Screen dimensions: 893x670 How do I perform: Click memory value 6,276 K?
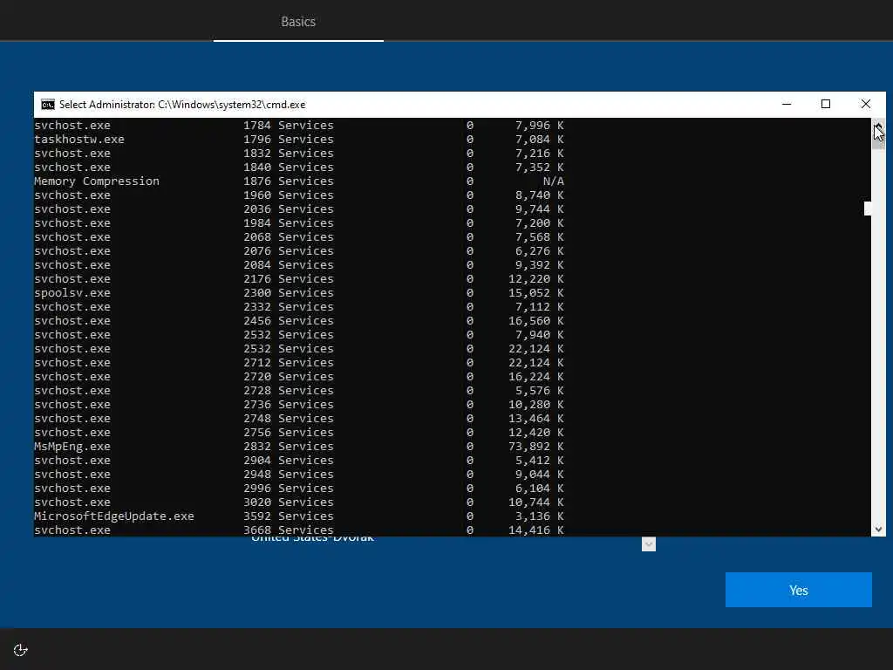pyautogui.click(x=539, y=251)
